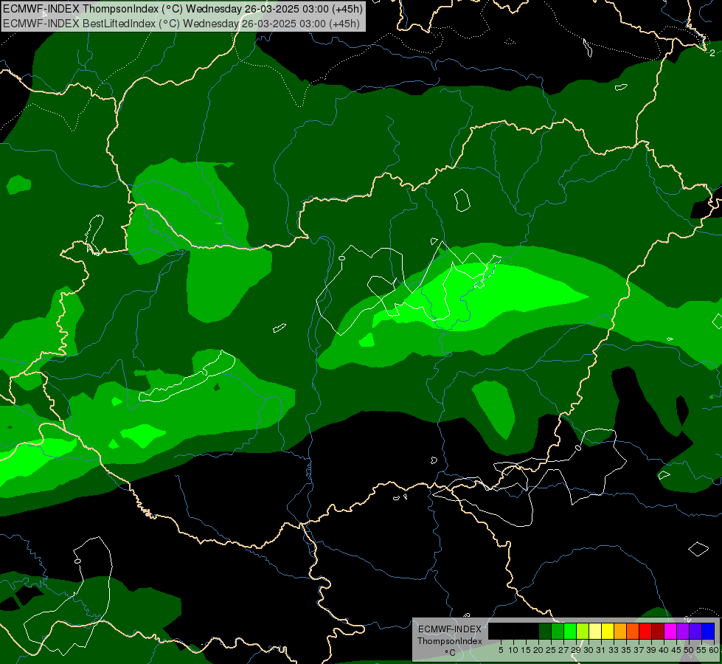
Task: Choose the orange 33–35 legend swatch
Action: click(620, 631)
